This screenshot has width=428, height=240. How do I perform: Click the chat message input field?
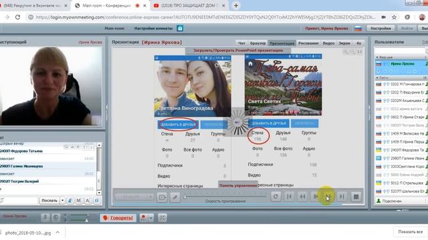pyautogui.click(x=18, y=201)
